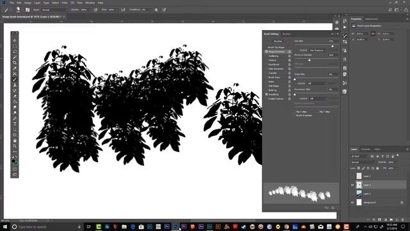Open the Window menu

pyautogui.click(x=90, y=3)
